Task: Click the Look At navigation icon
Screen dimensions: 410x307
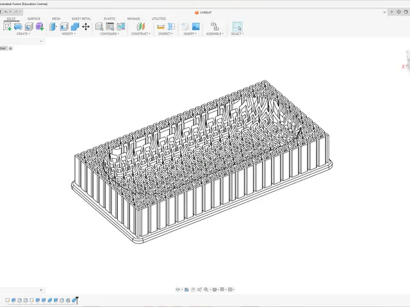Action: [186, 290]
